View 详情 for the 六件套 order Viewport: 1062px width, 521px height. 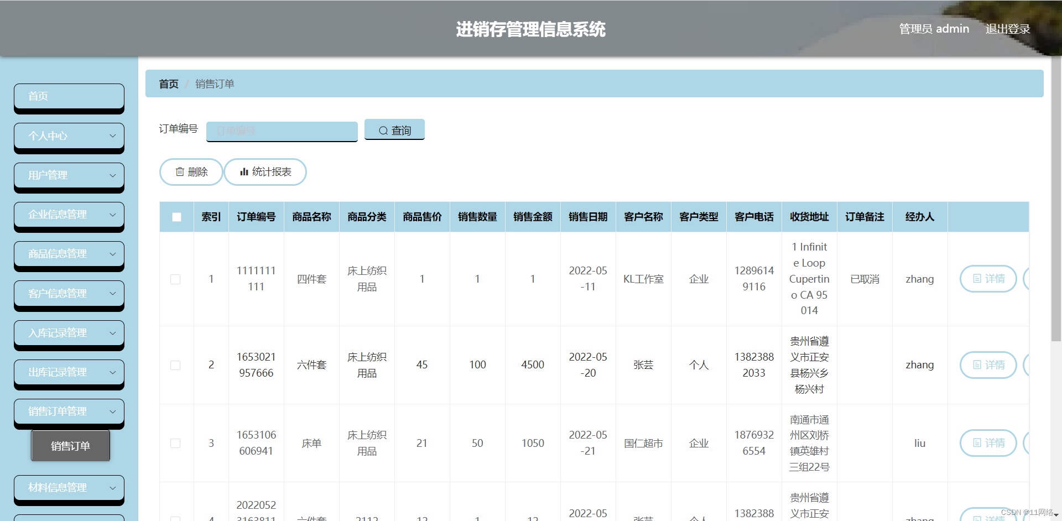coord(988,365)
